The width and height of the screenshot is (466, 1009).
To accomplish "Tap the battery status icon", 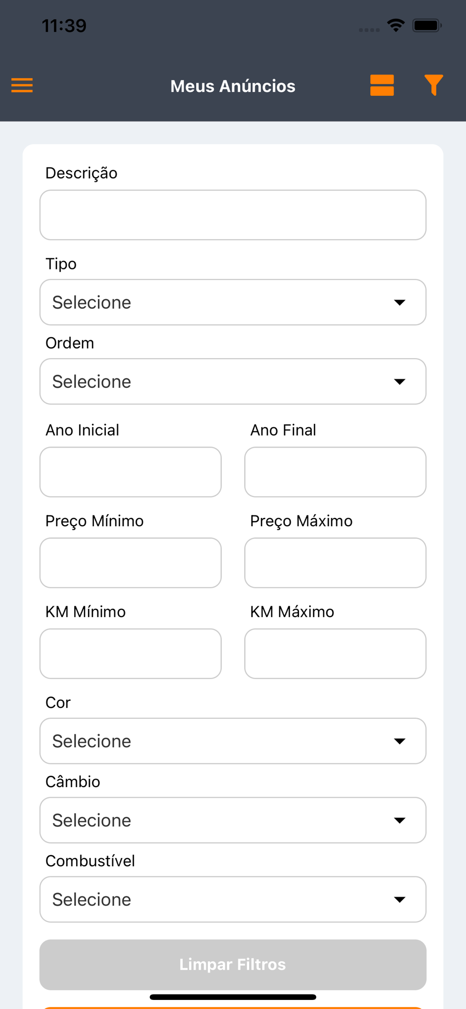I will click(427, 25).
